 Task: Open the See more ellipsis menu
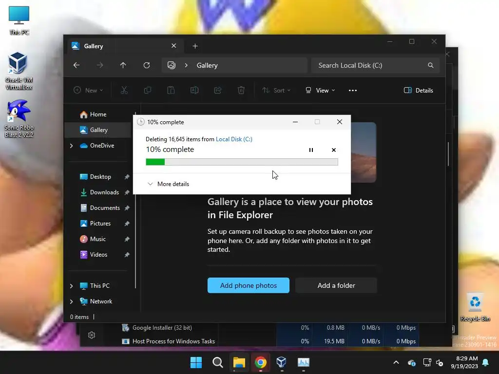353,90
